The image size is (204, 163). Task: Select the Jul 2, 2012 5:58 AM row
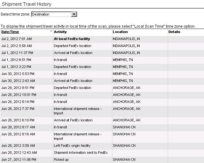point(102,46)
